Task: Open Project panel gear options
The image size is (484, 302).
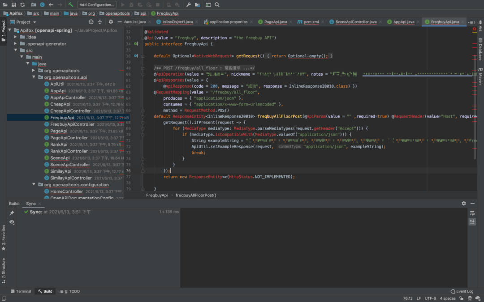Action: (x=111, y=21)
